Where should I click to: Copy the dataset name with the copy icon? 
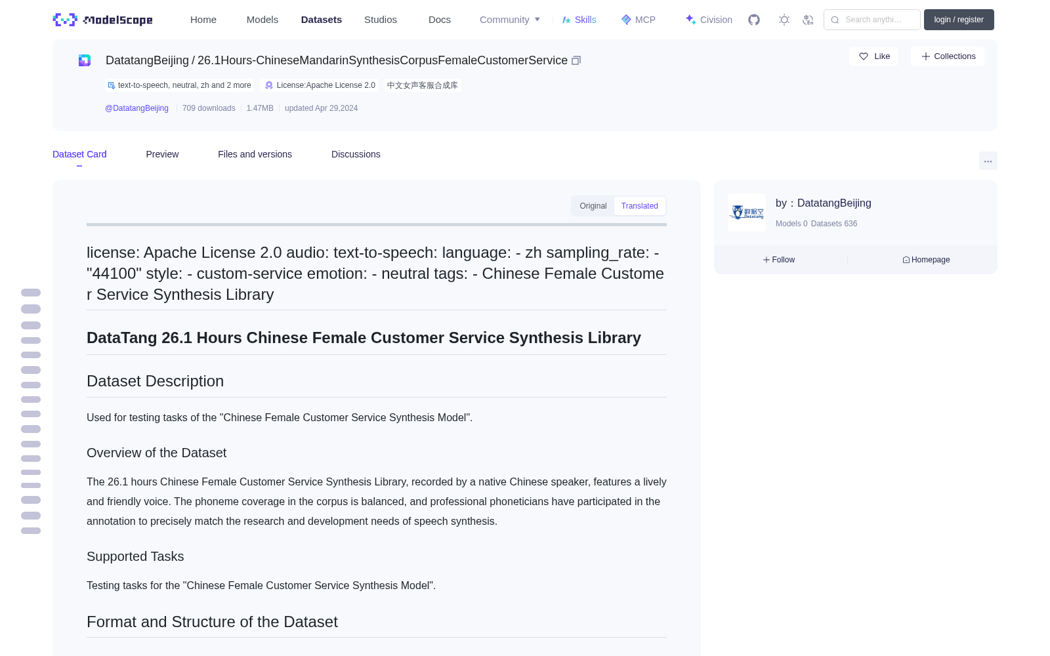click(x=576, y=60)
